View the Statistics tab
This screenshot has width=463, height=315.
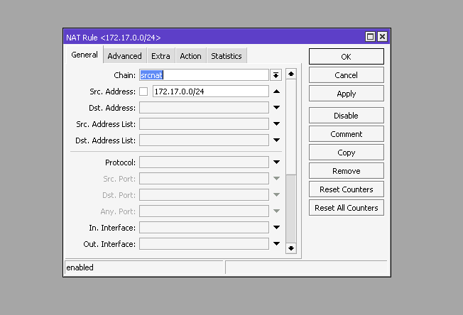[x=226, y=56]
